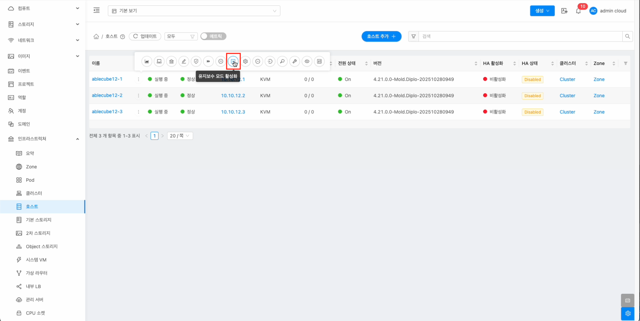Click the 호스트 추가 button
The height and width of the screenshot is (321, 640).
click(x=381, y=36)
